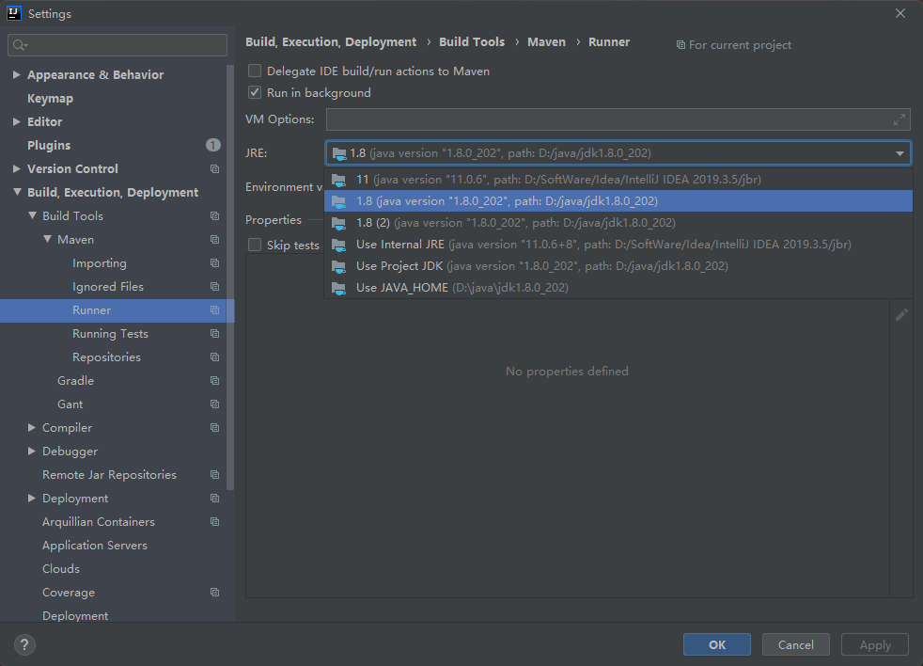This screenshot has width=923, height=666.
Task: Click the settings search field
Action: [x=117, y=45]
